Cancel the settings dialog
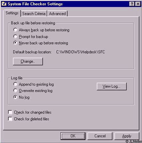 pos(100,136)
